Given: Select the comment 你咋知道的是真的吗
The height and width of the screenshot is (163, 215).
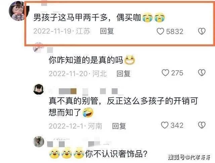Looking at the screenshot, I should (92, 60).
